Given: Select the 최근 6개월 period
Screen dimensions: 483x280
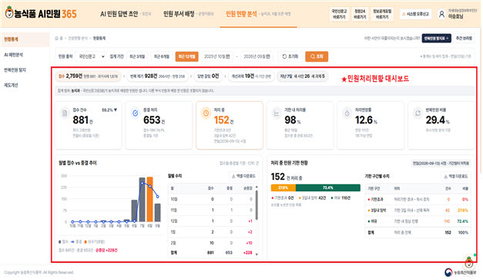Looking at the screenshot, I should (162, 56).
